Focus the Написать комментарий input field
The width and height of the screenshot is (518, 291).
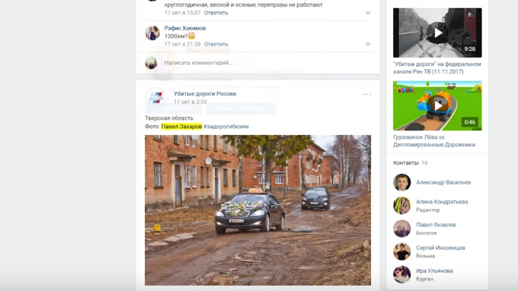259,63
